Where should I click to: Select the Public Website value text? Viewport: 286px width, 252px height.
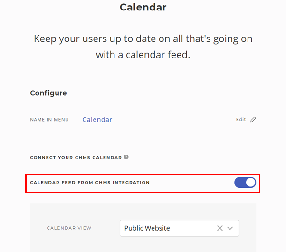tap(147, 228)
